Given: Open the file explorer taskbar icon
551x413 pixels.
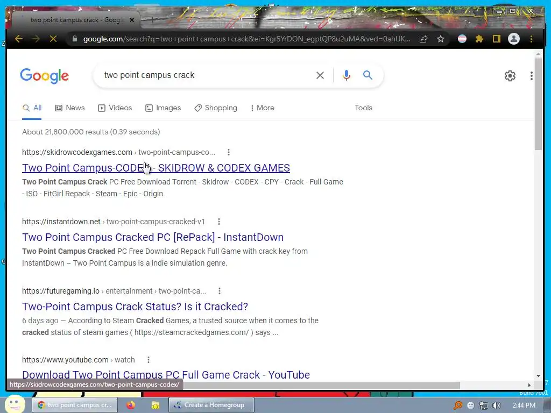Looking at the screenshot, I should [156, 405].
